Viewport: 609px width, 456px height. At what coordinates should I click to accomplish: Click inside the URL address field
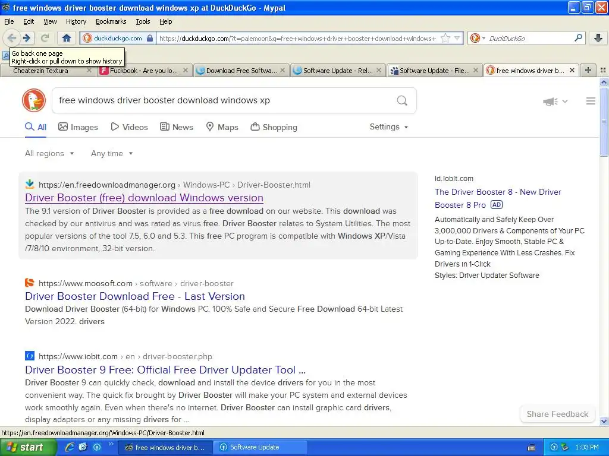(x=297, y=39)
